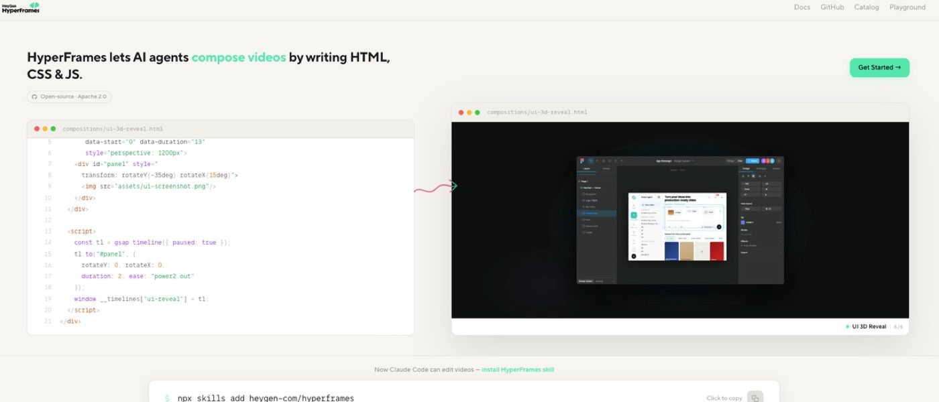
Task: Click the filename in the code panel title bar
Action: coord(113,129)
